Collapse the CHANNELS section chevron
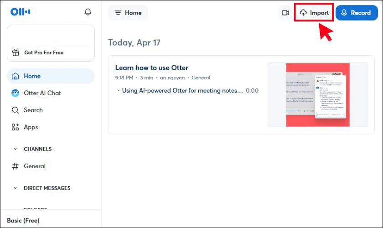The image size is (383, 228). click(15, 149)
